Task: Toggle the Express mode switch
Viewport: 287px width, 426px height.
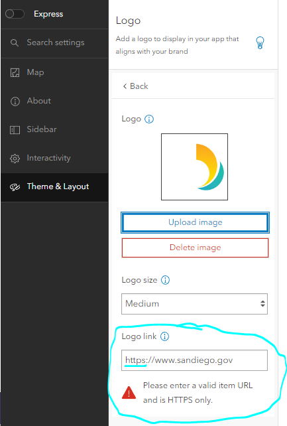Action: pyautogui.click(x=15, y=14)
